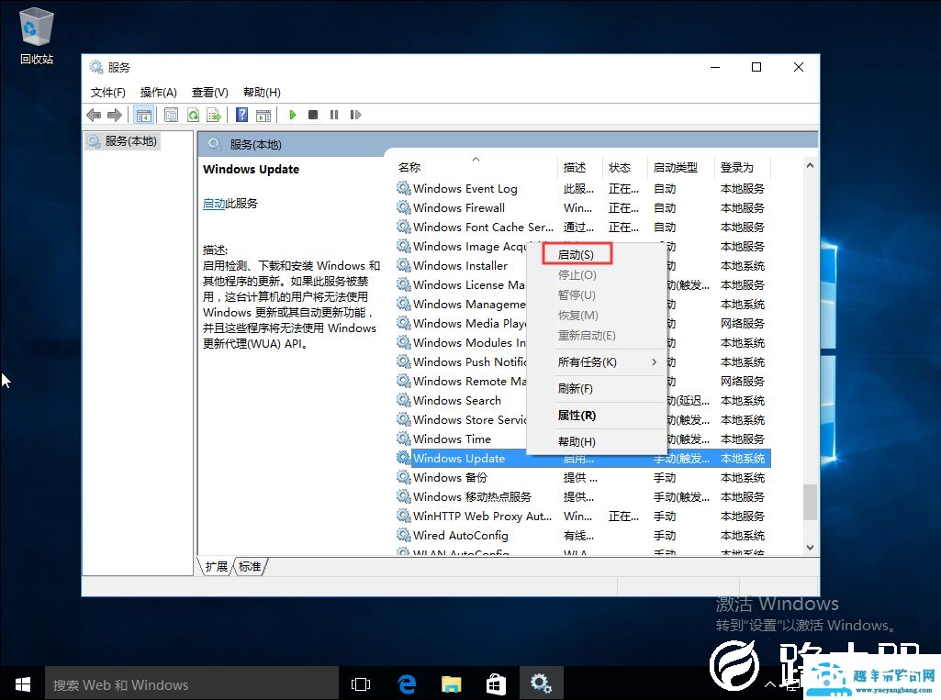Open the 操作(A) menu

click(x=159, y=93)
